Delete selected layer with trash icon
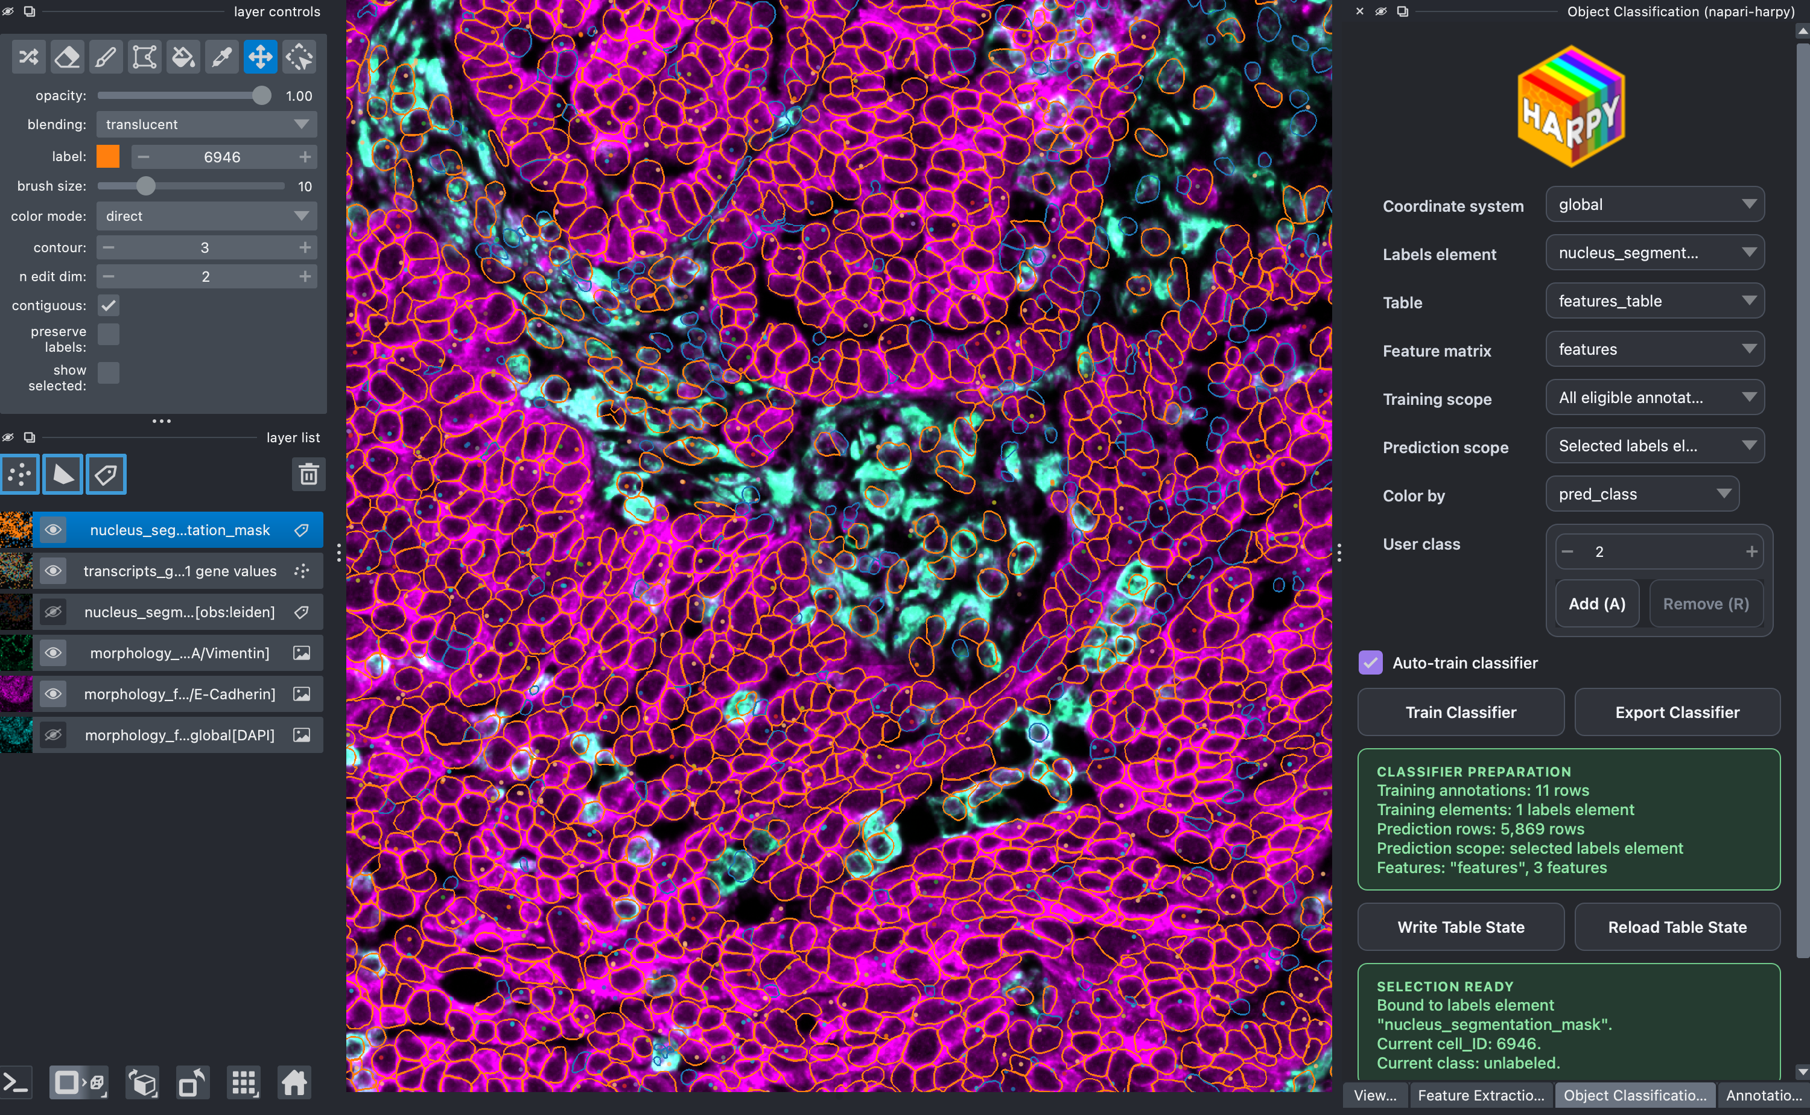This screenshot has height=1115, width=1810. point(308,474)
